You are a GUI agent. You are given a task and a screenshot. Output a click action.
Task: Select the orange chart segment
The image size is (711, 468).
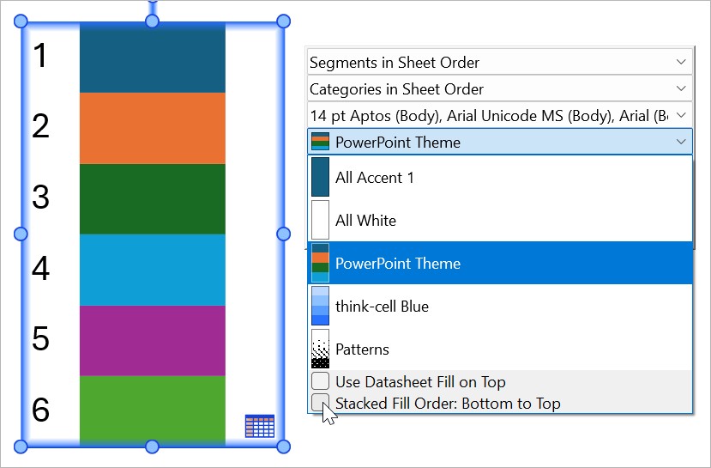coord(152,128)
